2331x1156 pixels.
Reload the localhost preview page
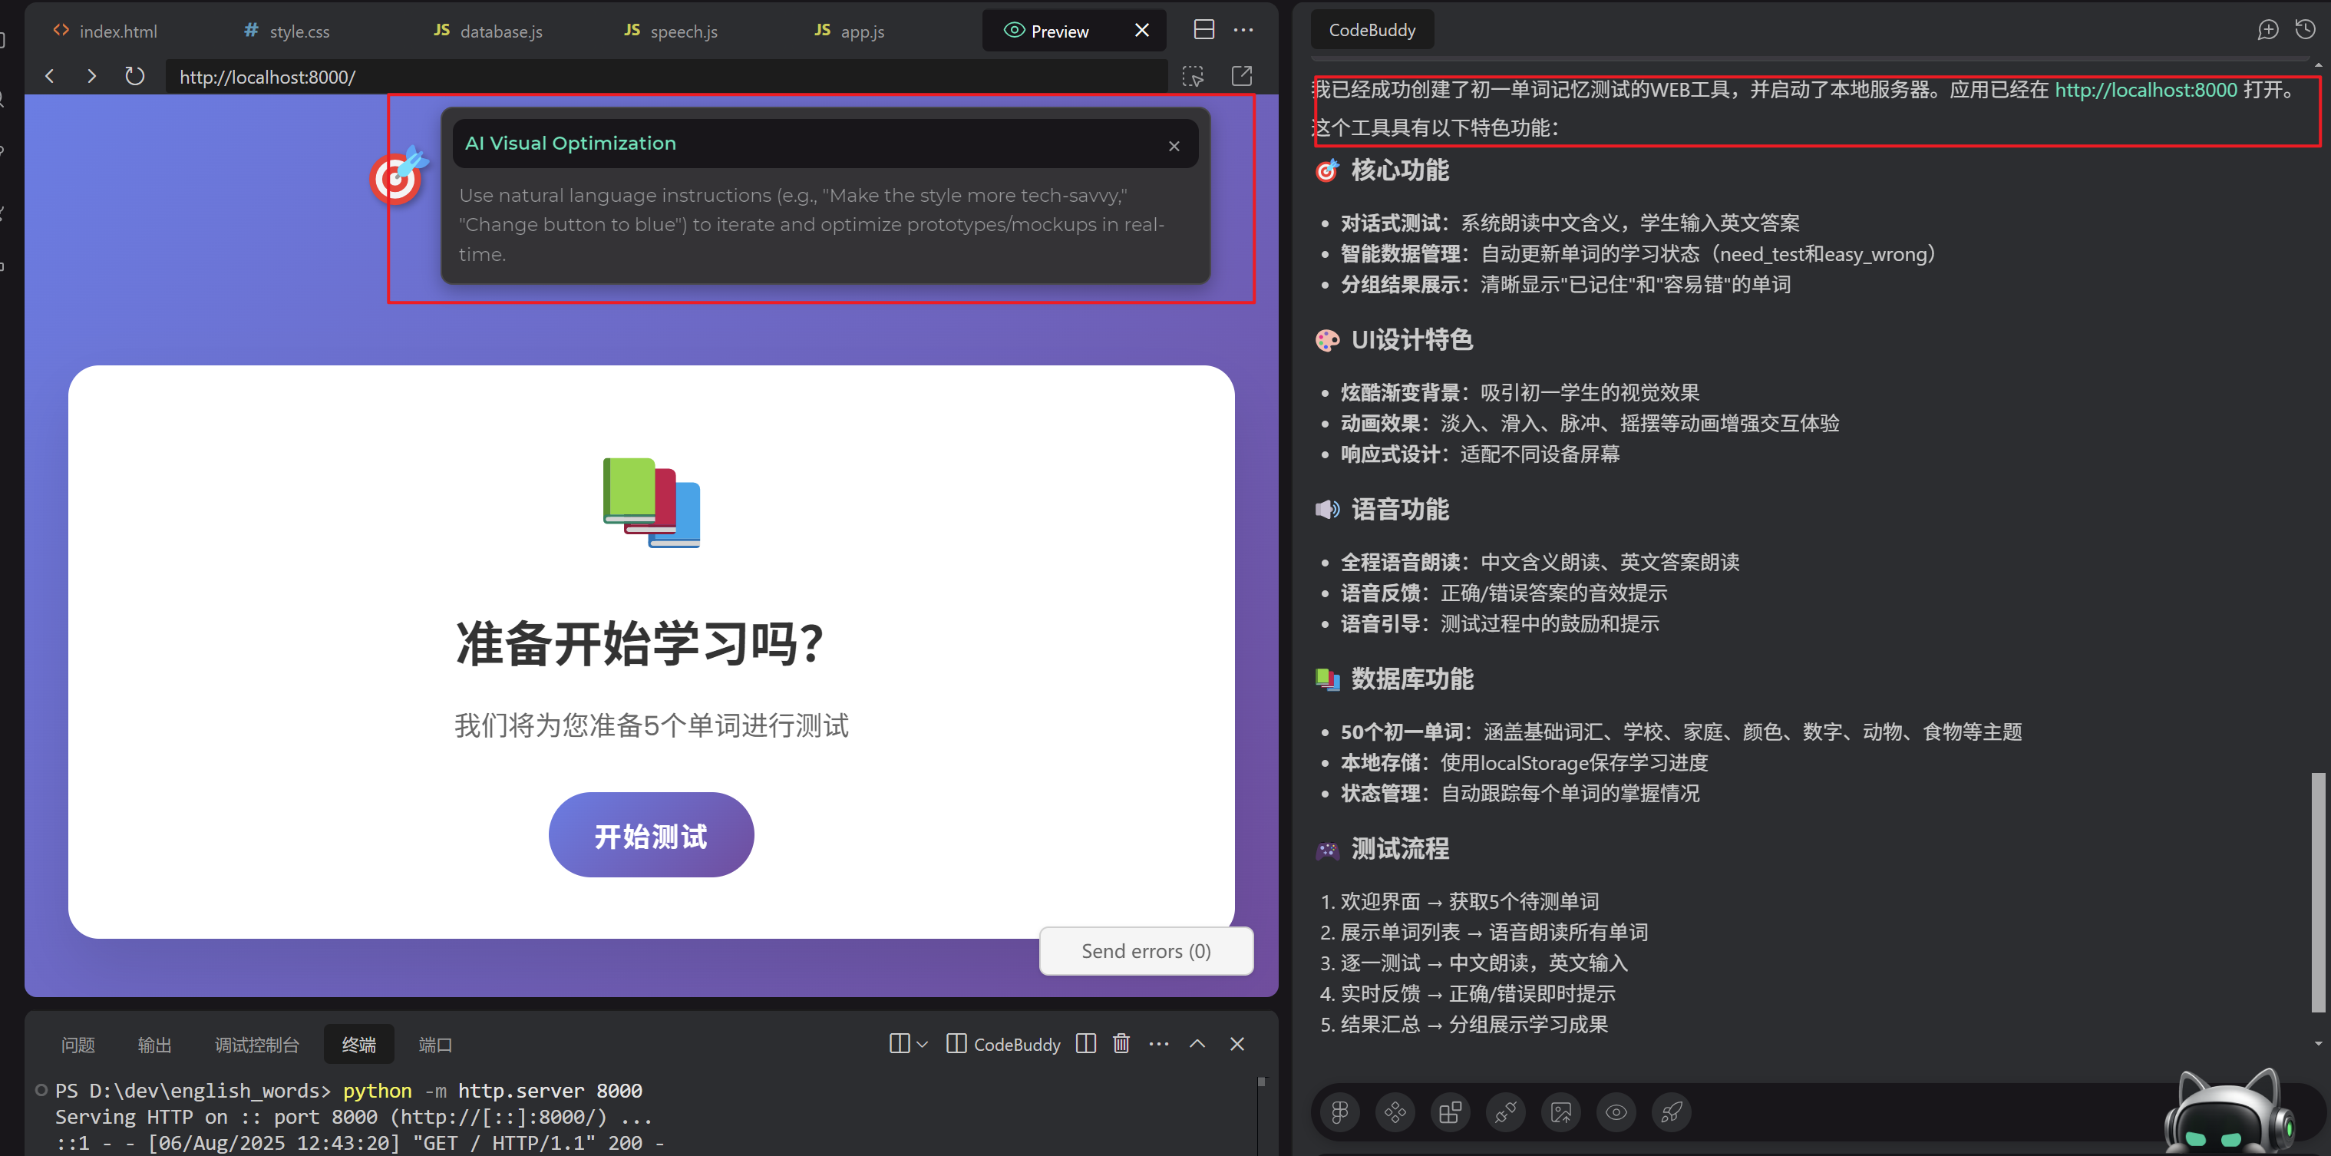point(135,76)
